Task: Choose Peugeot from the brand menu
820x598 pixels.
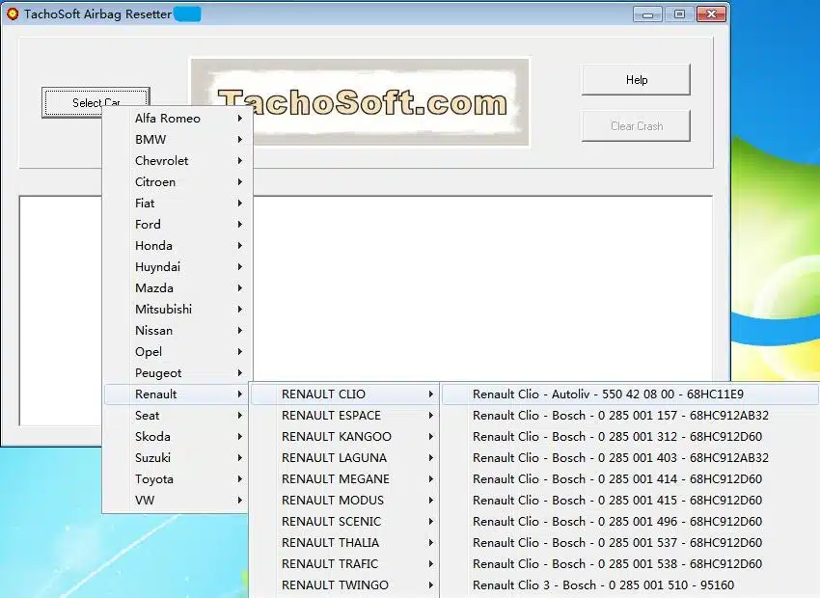Action: (158, 373)
